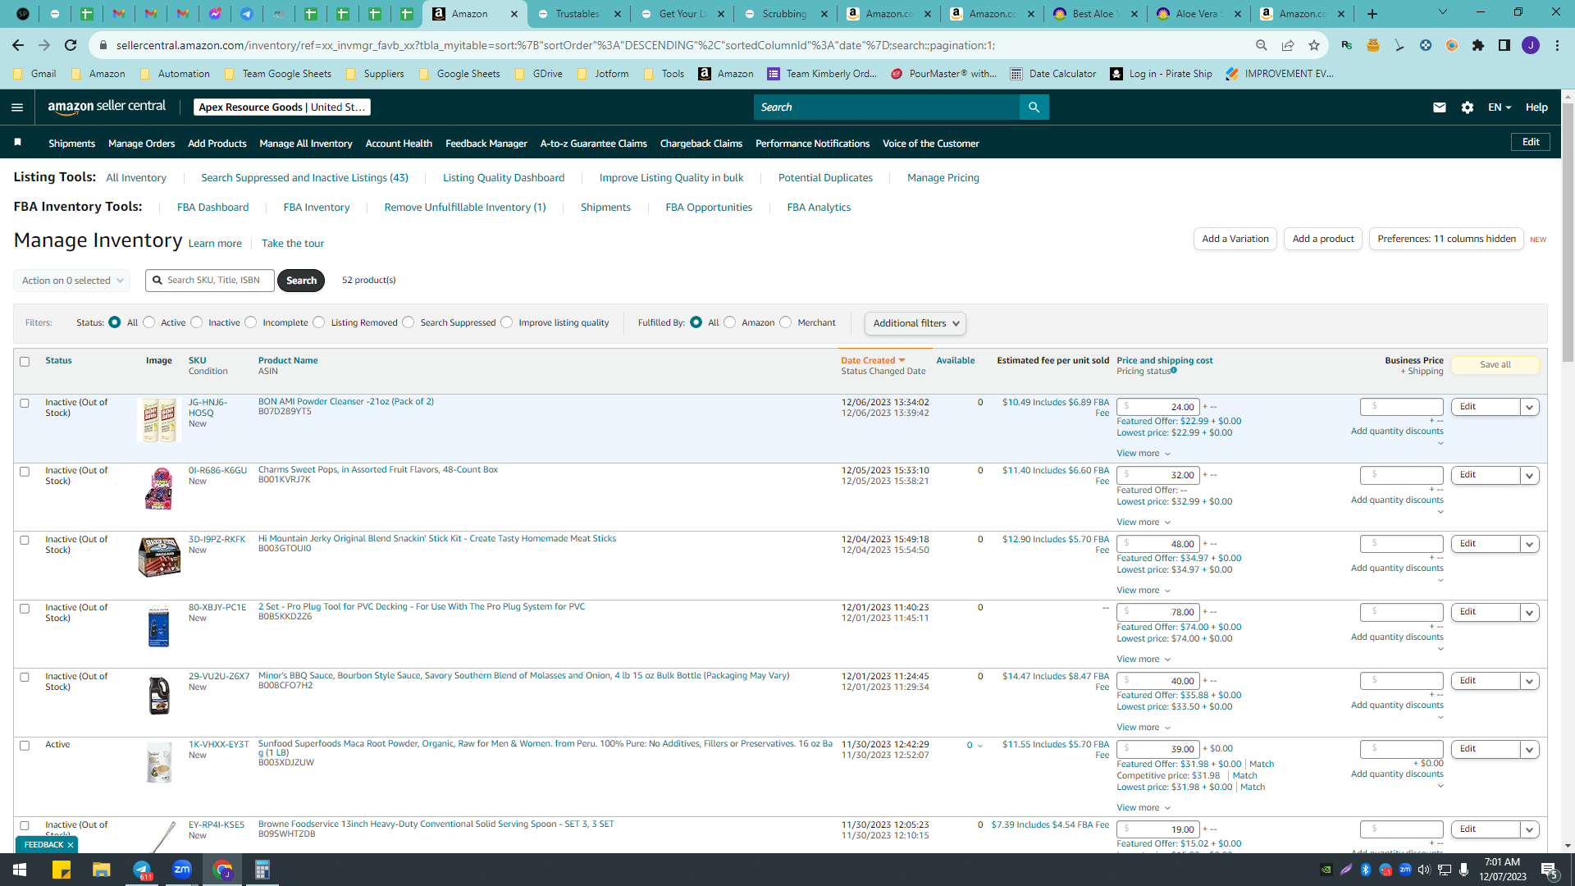Click the Search SKU, Title, ISBN field
The image size is (1575, 886).
click(211, 281)
